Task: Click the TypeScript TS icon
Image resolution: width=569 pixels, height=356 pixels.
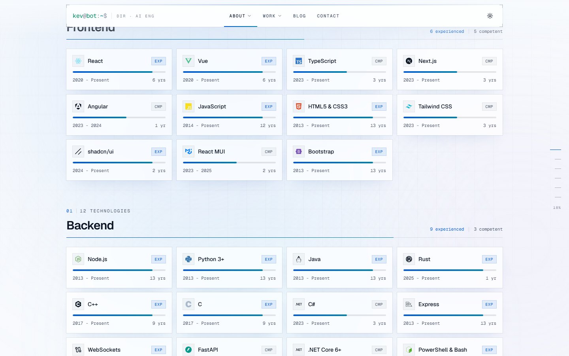Action: (299, 61)
